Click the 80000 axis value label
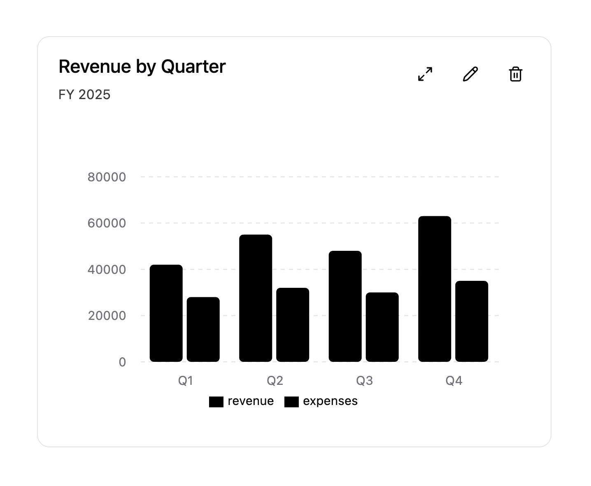 click(x=107, y=177)
